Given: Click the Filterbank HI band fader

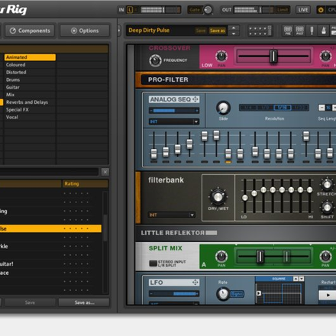Looking at the screenshot, I should [309, 189].
